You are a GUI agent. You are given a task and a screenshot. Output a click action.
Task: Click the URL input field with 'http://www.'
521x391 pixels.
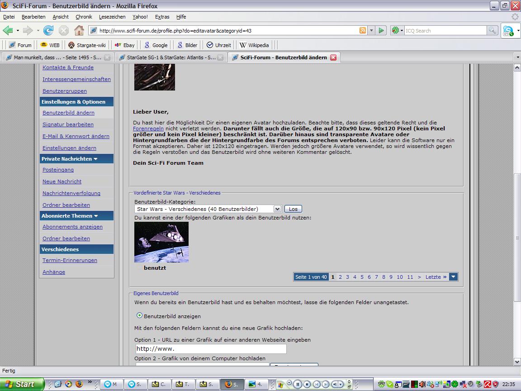point(211,349)
